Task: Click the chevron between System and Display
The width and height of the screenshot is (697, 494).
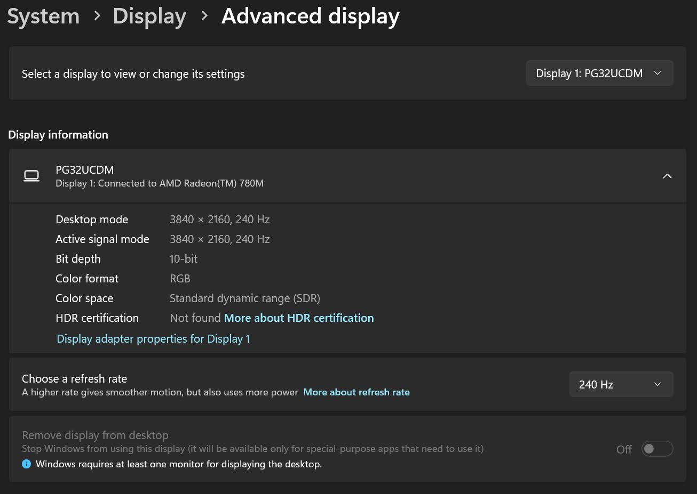Action: [97, 16]
